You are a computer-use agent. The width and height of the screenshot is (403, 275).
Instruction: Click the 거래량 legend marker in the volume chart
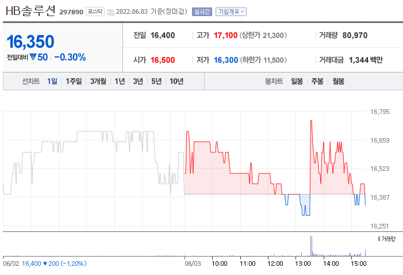coord(379,239)
